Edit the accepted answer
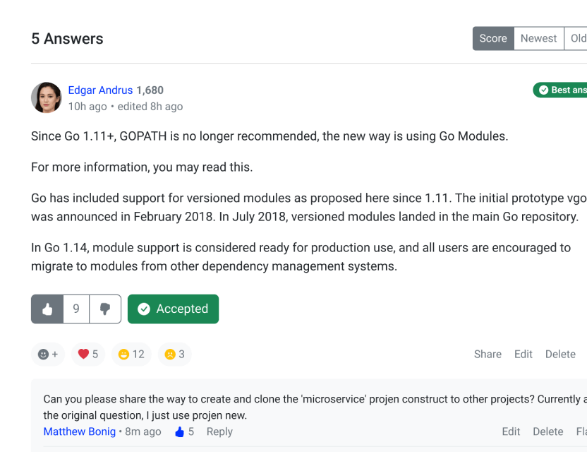This screenshot has width=587, height=452. pyautogui.click(x=524, y=354)
